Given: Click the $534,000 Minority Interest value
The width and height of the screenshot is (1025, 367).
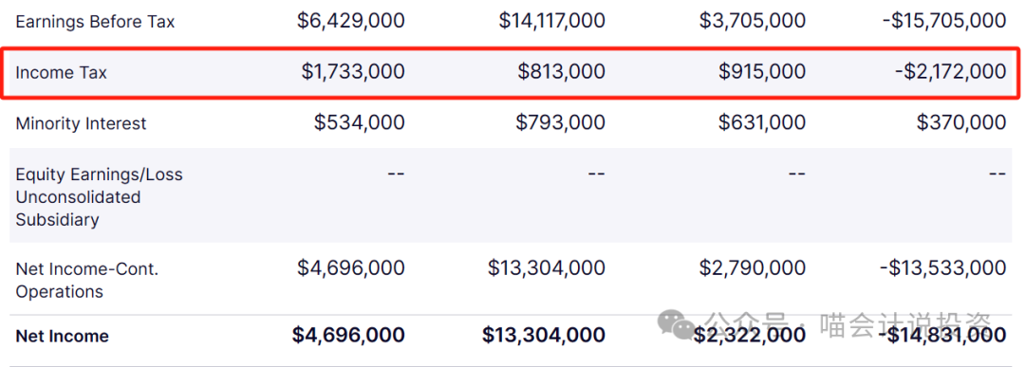Looking at the screenshot, I should 360,122.
